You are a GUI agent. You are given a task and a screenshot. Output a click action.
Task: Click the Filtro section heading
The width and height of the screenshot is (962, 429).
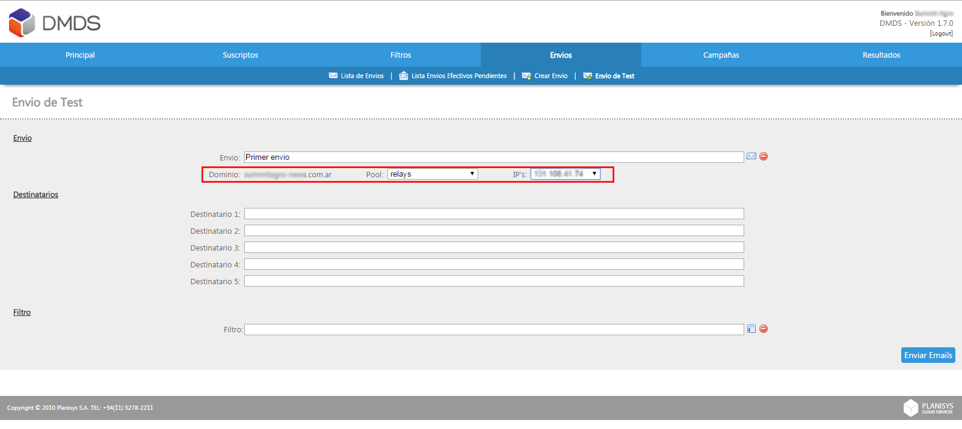(22, 312)
